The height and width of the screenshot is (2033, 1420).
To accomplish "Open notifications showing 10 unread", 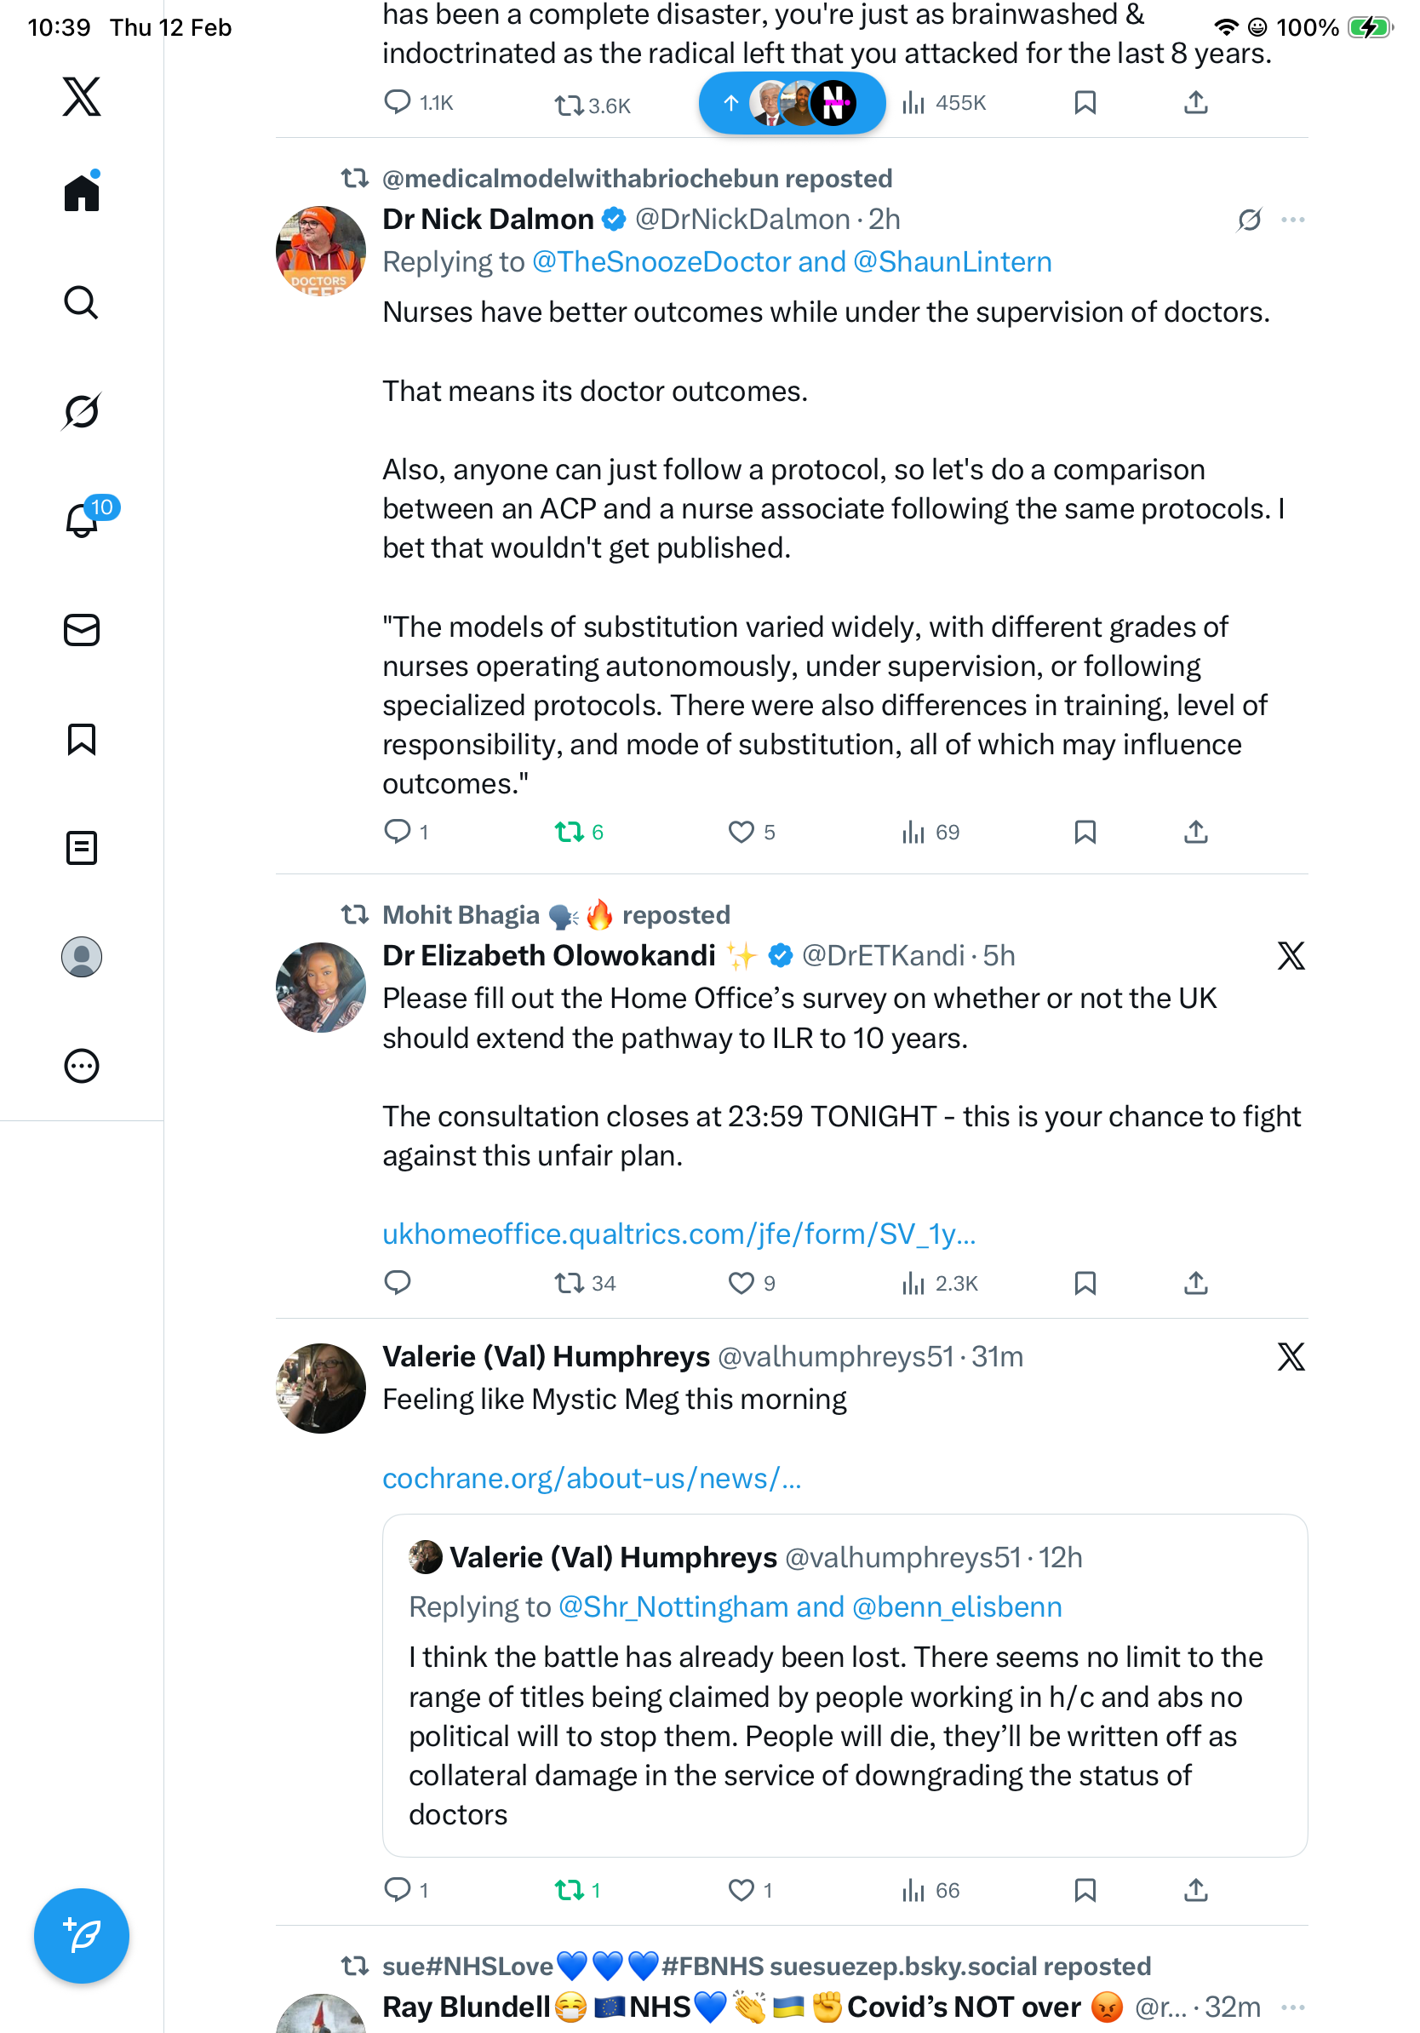I will tap(83, 520).
